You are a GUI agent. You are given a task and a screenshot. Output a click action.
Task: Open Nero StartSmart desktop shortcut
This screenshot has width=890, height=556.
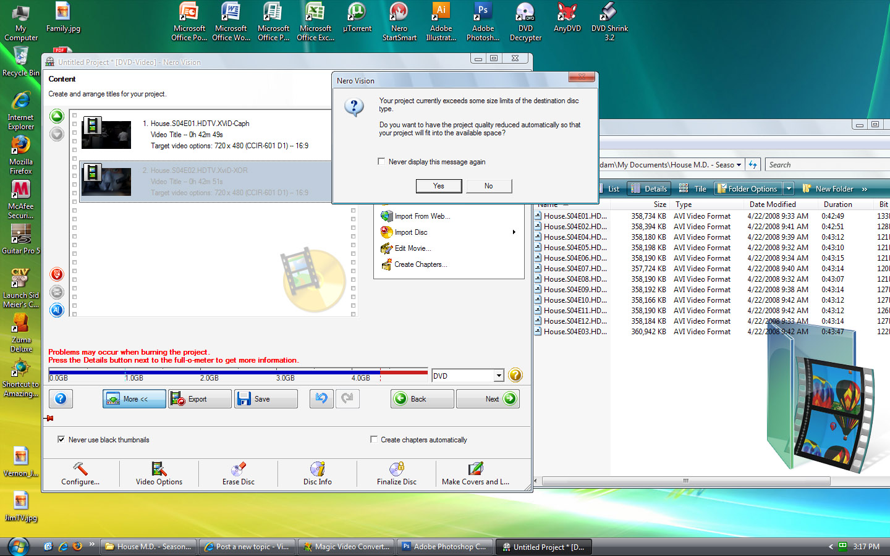click(x=399, y=22)
